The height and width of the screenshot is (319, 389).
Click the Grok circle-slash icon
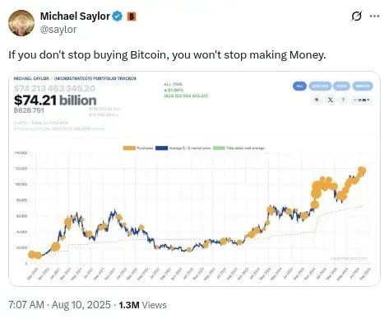[x=356, y=16]
